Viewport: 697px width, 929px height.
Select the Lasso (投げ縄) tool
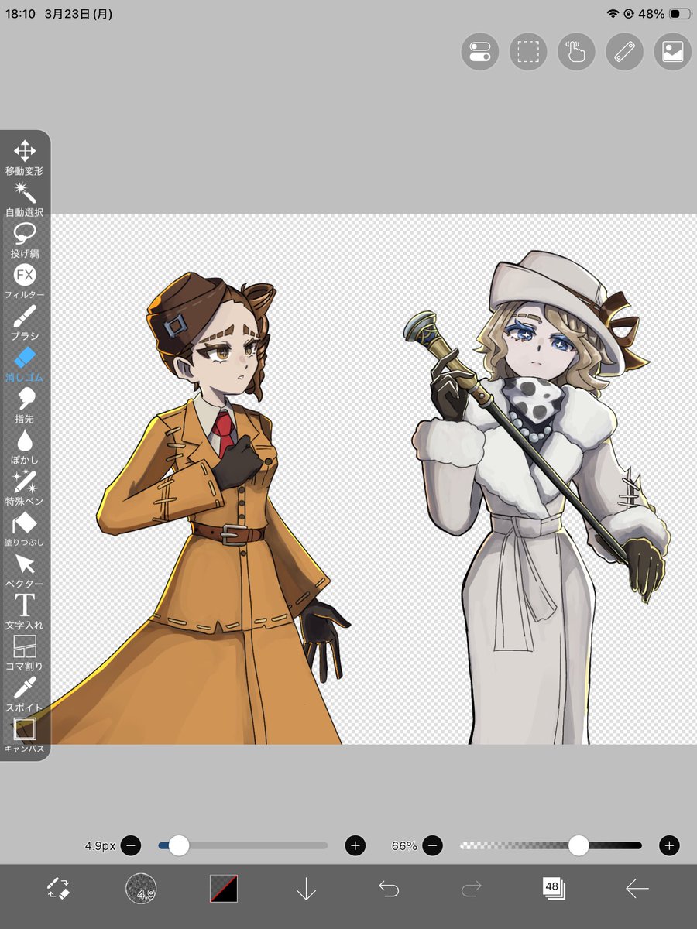coord(25,241)
